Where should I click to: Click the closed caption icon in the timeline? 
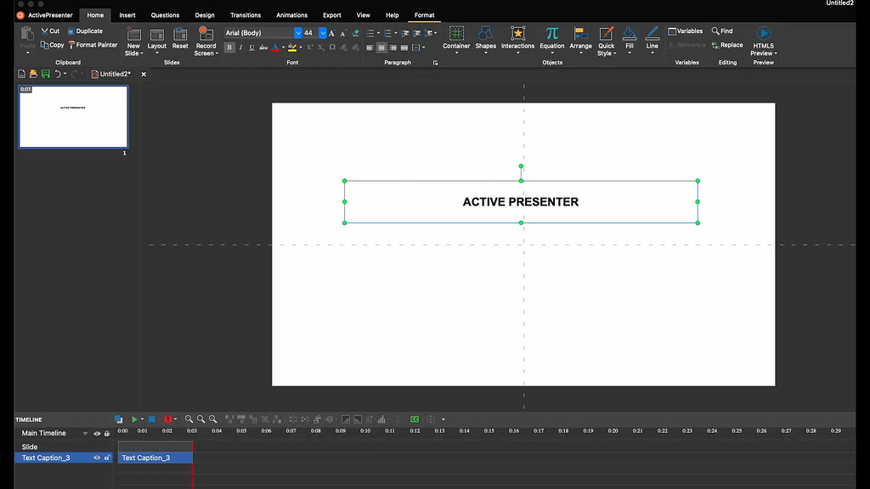coord(415,419)
